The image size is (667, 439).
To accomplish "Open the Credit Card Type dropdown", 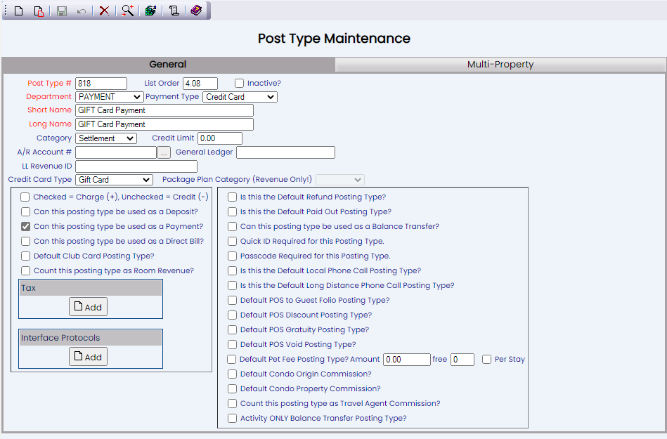I will tap(114, 180).
